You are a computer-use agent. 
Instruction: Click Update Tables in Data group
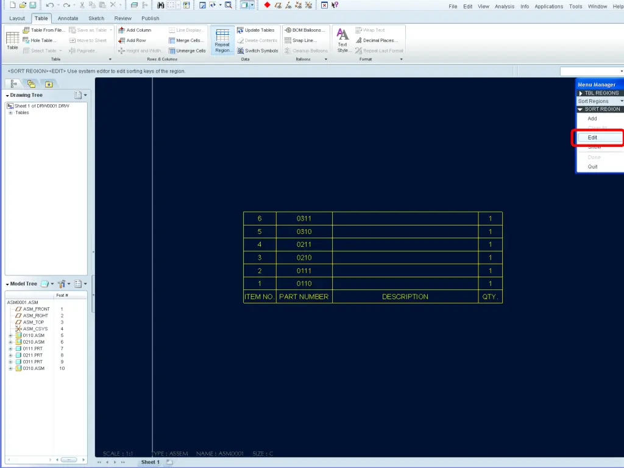point(256,30)
